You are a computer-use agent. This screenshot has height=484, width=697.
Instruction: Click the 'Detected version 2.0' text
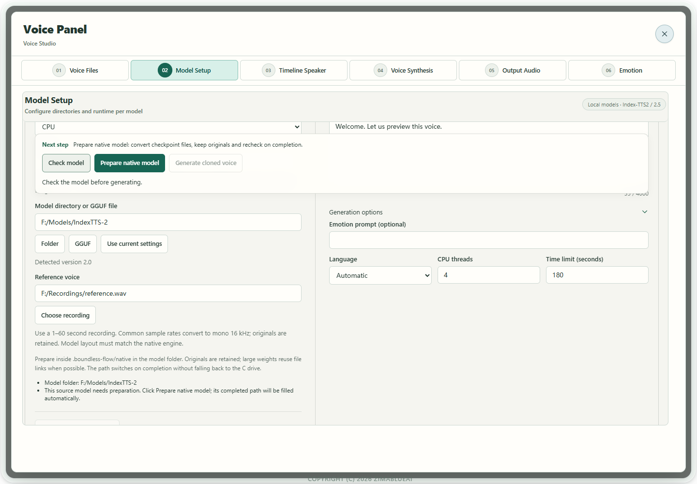(x=63, y=262)
